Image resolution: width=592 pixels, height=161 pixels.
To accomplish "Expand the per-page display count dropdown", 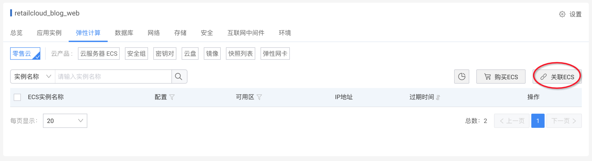I will 65,121.
